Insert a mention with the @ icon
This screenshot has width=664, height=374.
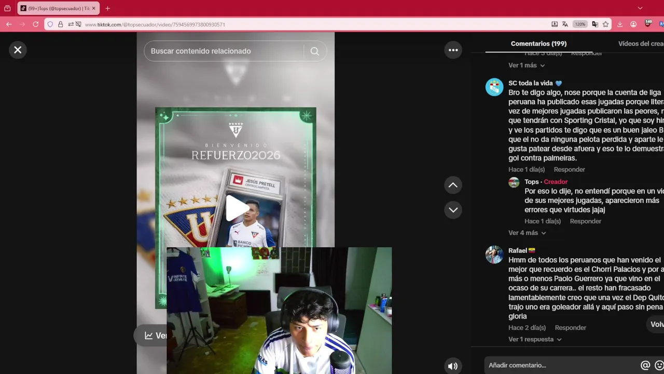pyautogui.click(x=645, y=365)
